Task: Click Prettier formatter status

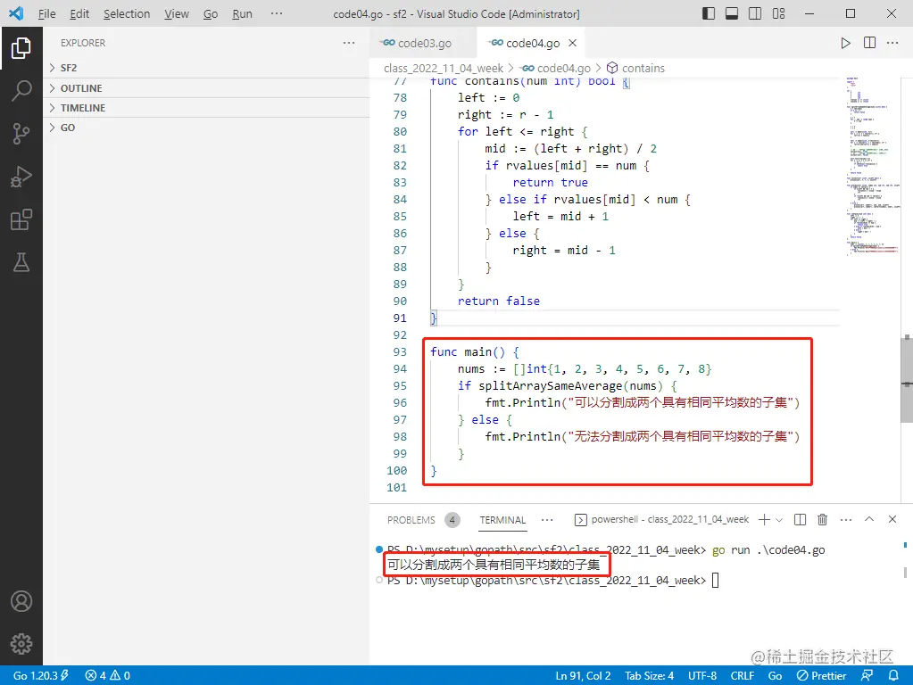Action: click(822, 676)
